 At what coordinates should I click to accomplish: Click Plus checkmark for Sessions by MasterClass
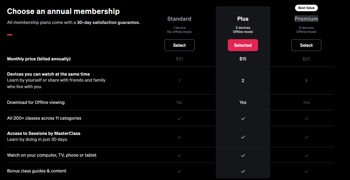click(x=243, y=137)
